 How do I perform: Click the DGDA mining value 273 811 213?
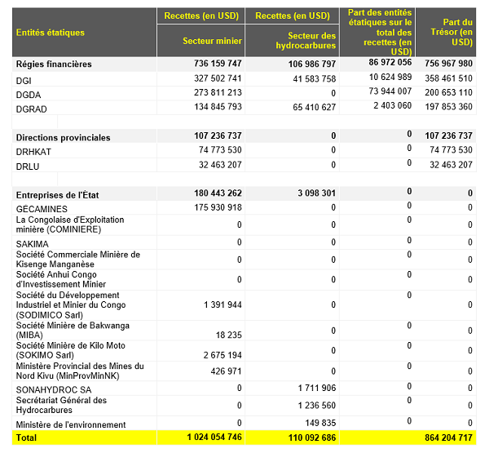click(x=214, y=93)
